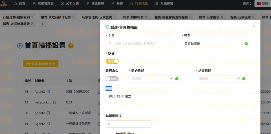Click the profile icon next to wskyco_kuo
The image size is (271, 134).
click(x=55, y=102)
